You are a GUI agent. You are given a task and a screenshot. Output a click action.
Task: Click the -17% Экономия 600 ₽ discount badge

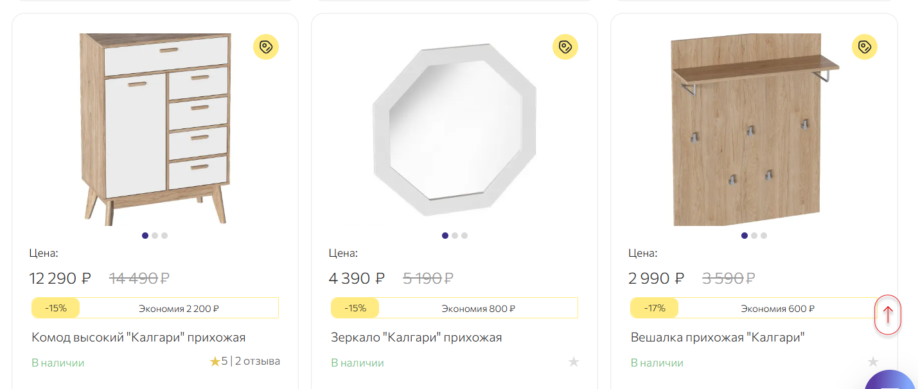point(754,308)
